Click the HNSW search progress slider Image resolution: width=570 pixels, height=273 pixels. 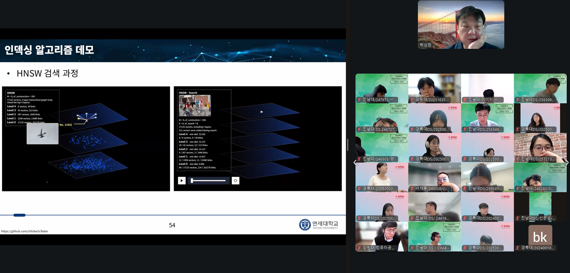[x=208, y=181]
